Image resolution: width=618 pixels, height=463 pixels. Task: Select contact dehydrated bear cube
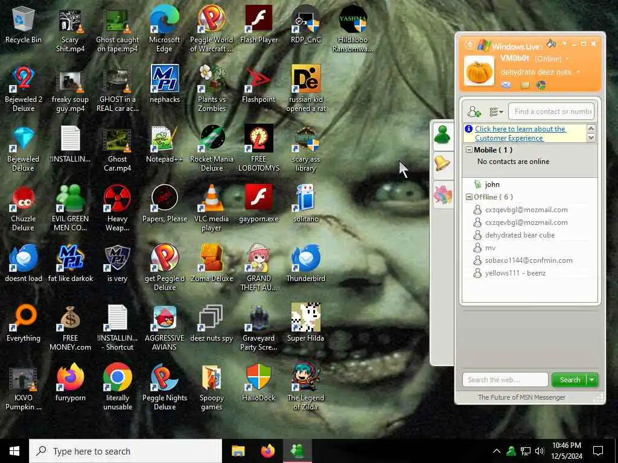pyautogui.click(x=520, y=235)
